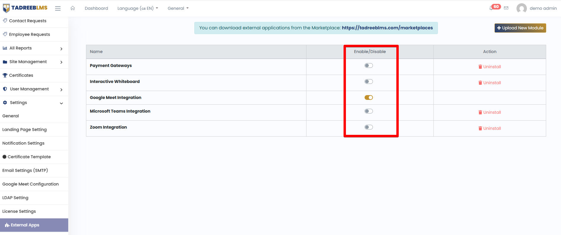
Task: Click the Enable/Disable column header
Action: coord(370,52)
